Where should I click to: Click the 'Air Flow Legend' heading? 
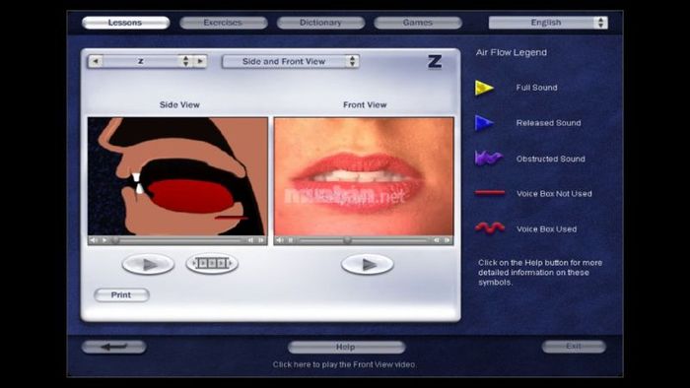[512, 53]
